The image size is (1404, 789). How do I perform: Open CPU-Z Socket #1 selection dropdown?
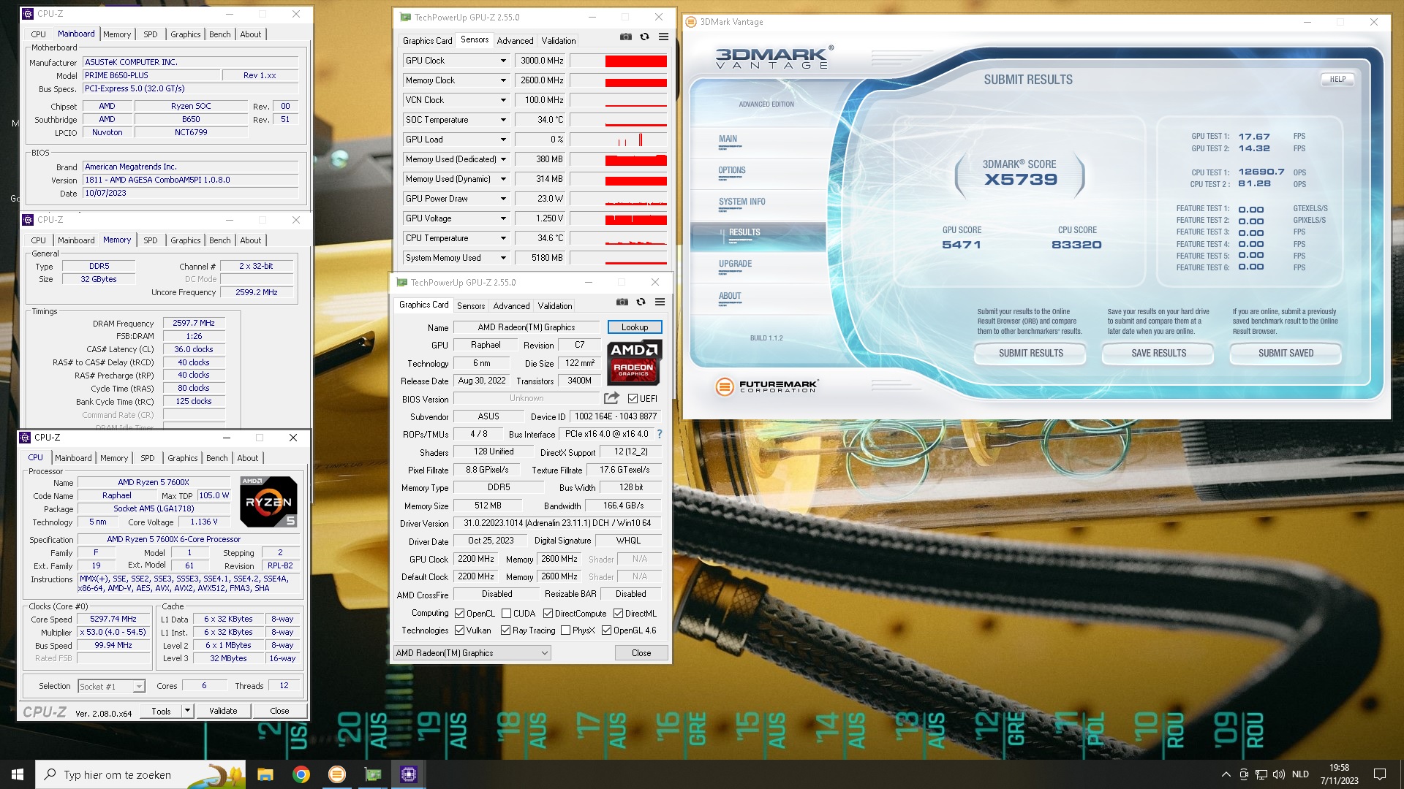point(111,687)
